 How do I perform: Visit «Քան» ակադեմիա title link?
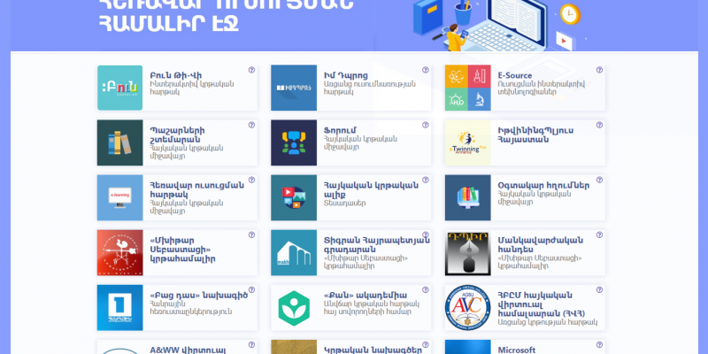point(366,296)
